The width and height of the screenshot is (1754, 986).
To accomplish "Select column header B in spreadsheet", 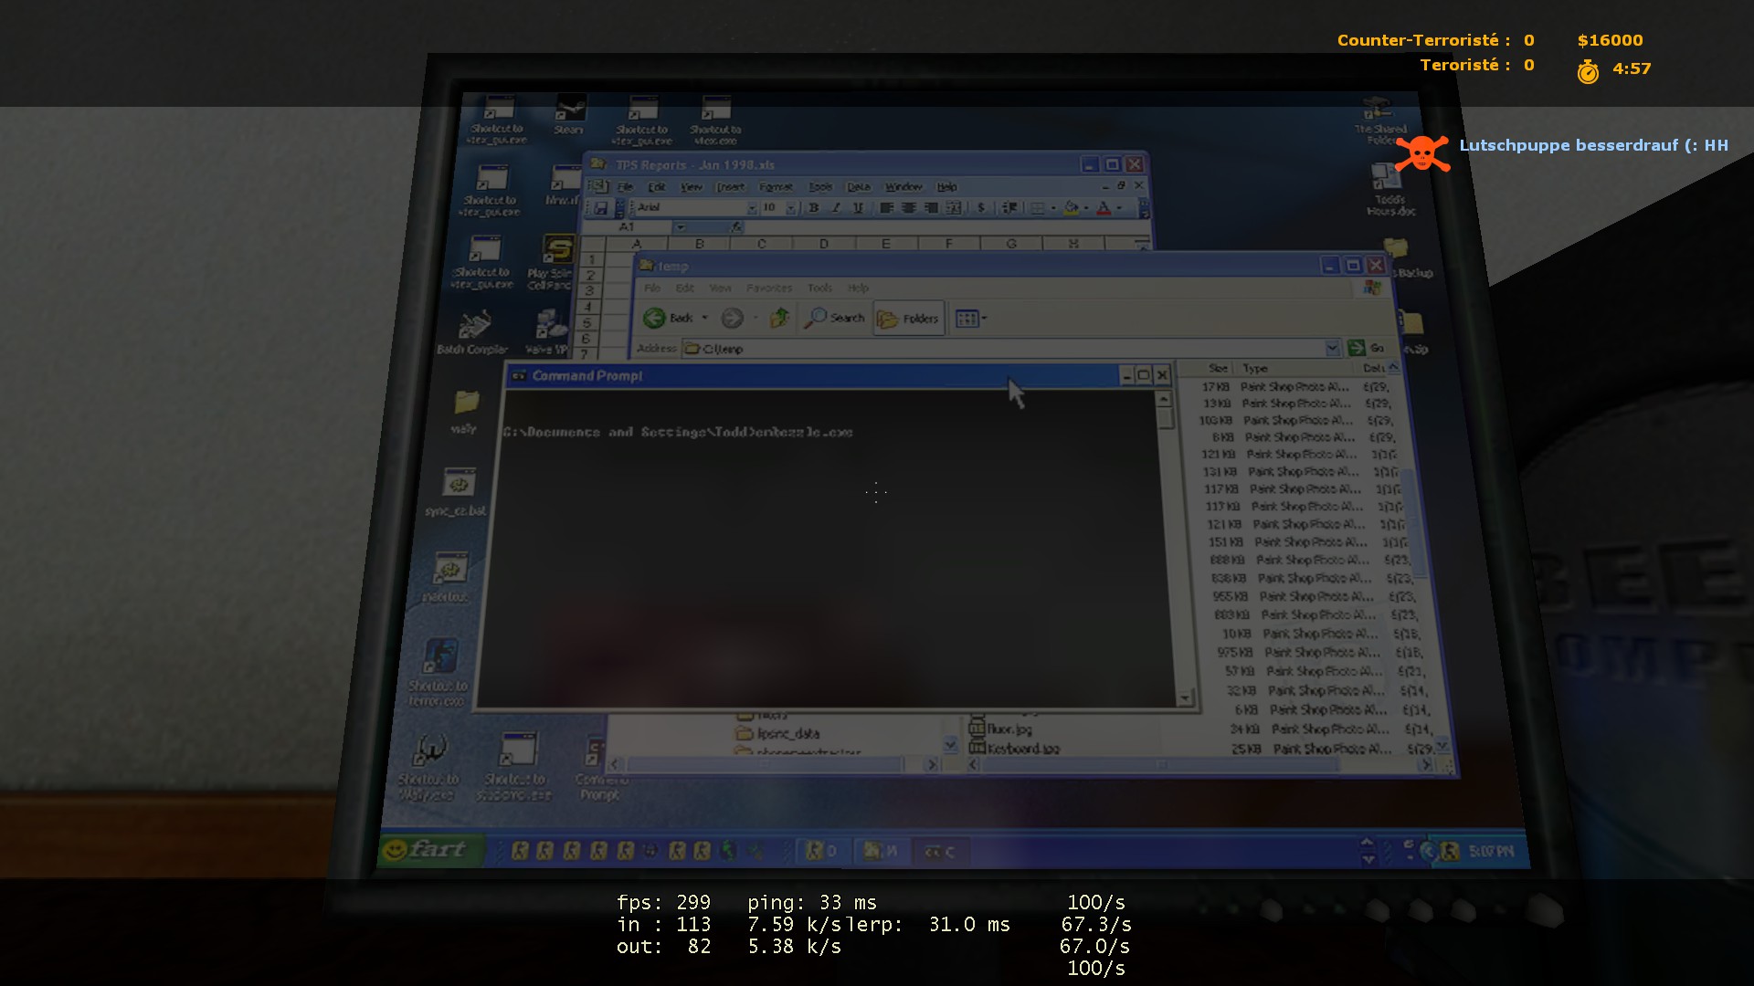I will click(x=699, y=244).
